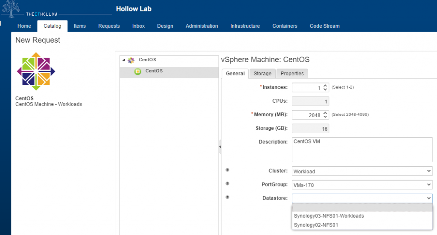
Task: Click the info icon beside Cluster
Action: click(x=227, y=170)
